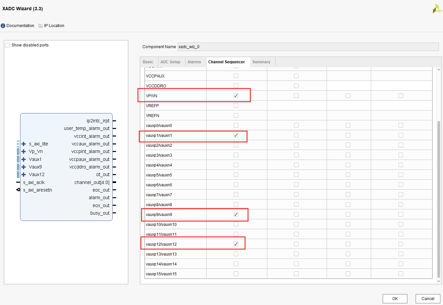Enable the vauxp10/vauxn10 channel checkbox

click(x=236, y=224)
